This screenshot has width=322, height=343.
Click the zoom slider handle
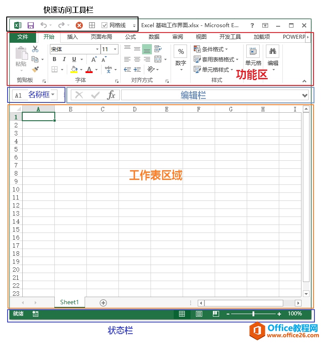pos(253,314)
